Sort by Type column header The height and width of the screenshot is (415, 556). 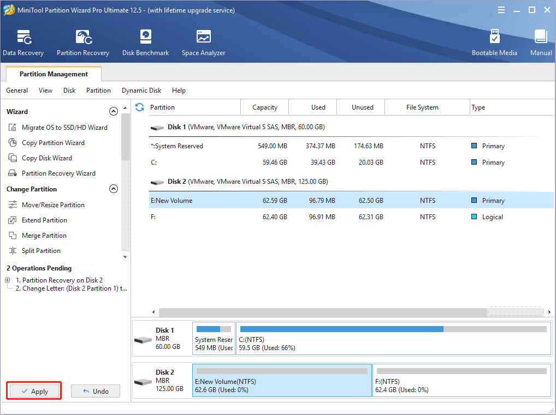[x=512, y=107]
